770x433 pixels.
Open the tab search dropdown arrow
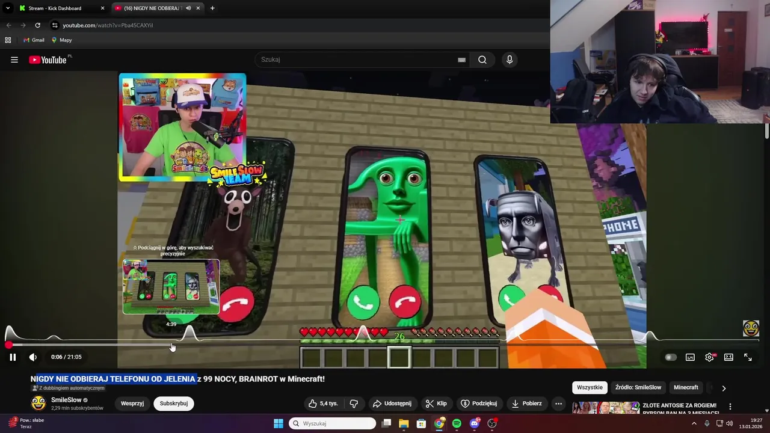pyautogui.click(x=8, y=8)
